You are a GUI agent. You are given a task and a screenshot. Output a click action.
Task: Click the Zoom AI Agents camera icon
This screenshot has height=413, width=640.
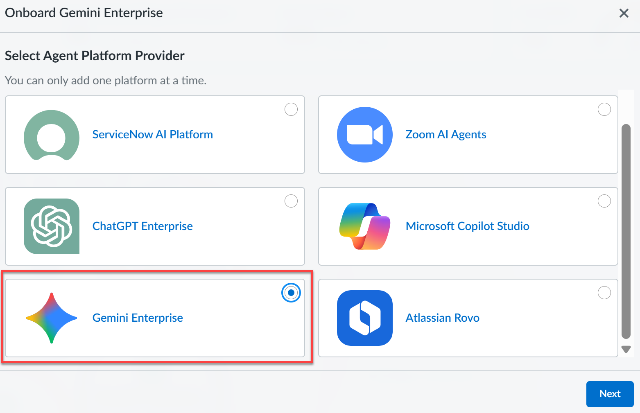pyautogui.click(x=364, y=135)
